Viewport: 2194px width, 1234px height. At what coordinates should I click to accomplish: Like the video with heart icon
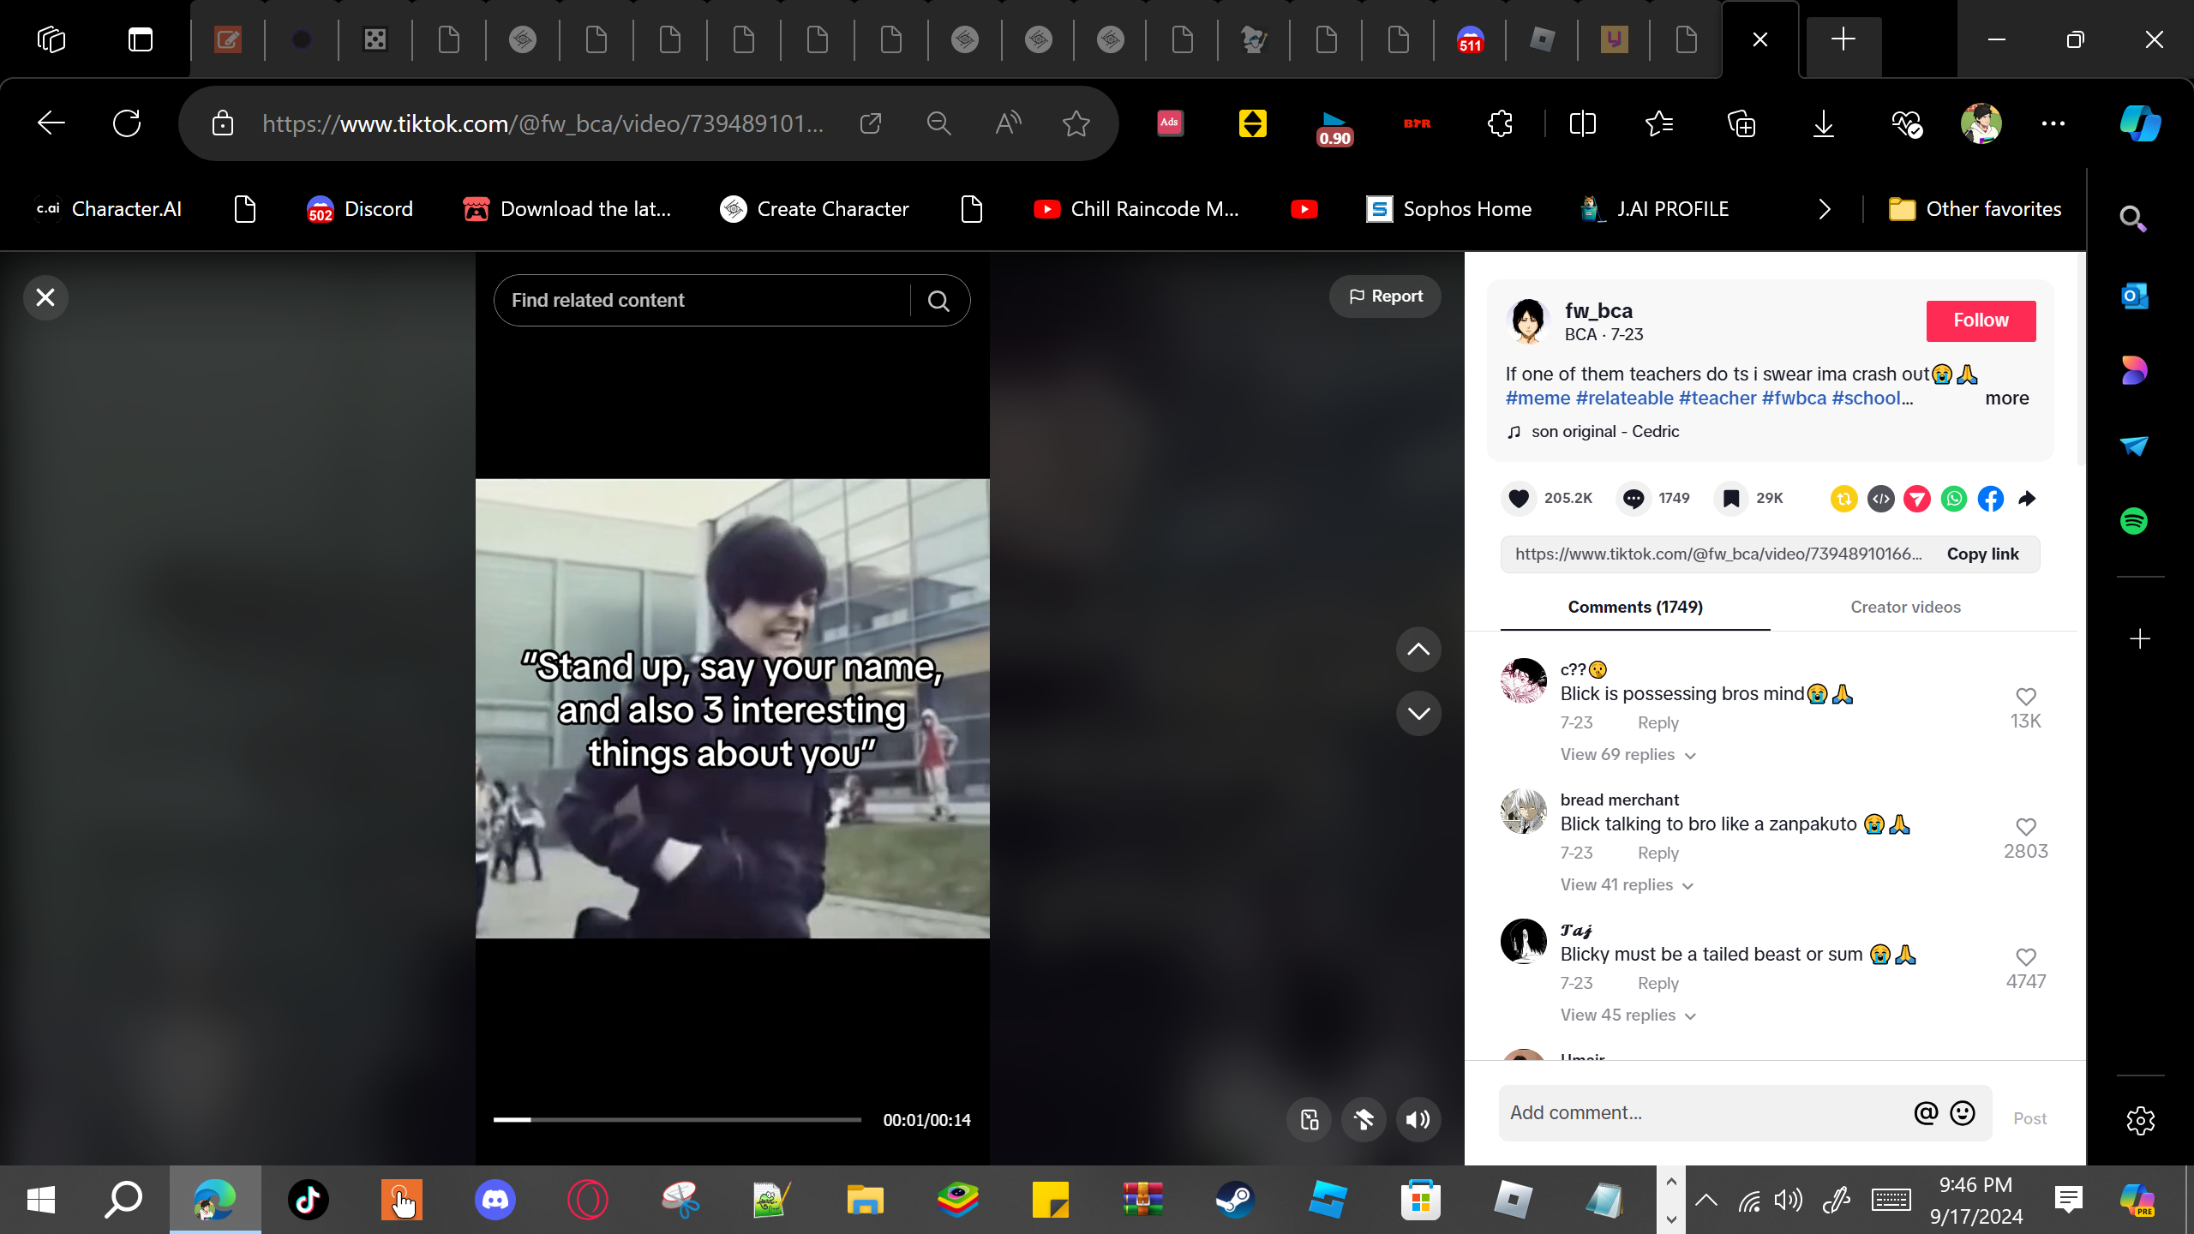click(1519, 499)
